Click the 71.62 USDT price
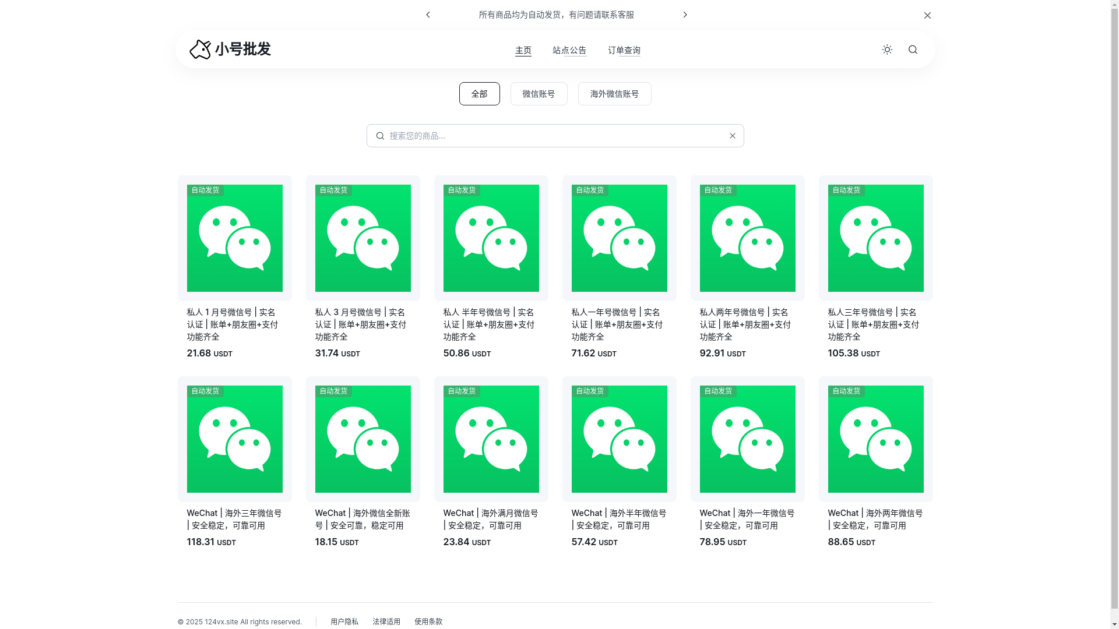The width and height of the screenshot is (1119, 629). [594, 354]
